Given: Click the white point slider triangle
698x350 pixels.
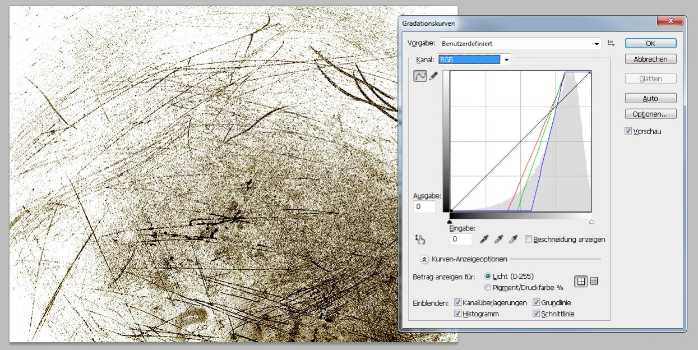Looking at the screenshot, I should pos(591,222).
